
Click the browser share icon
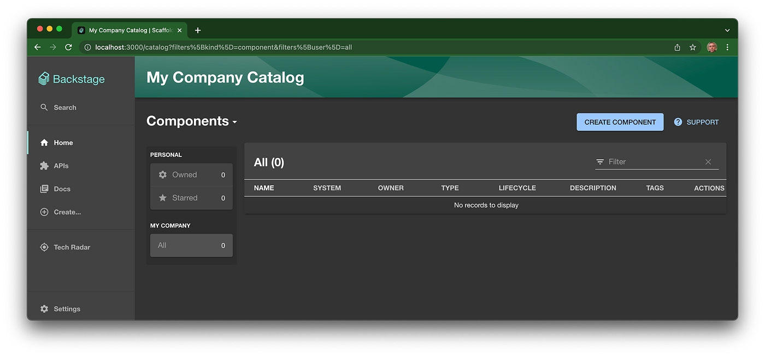coord(677,47)
